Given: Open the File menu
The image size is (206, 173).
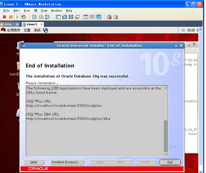Looking at the screenshot, I should (6, 11).
